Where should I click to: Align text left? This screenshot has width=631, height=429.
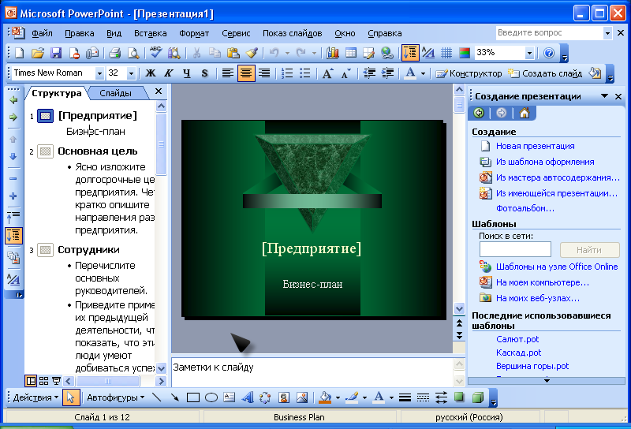[x=228, y=73]
